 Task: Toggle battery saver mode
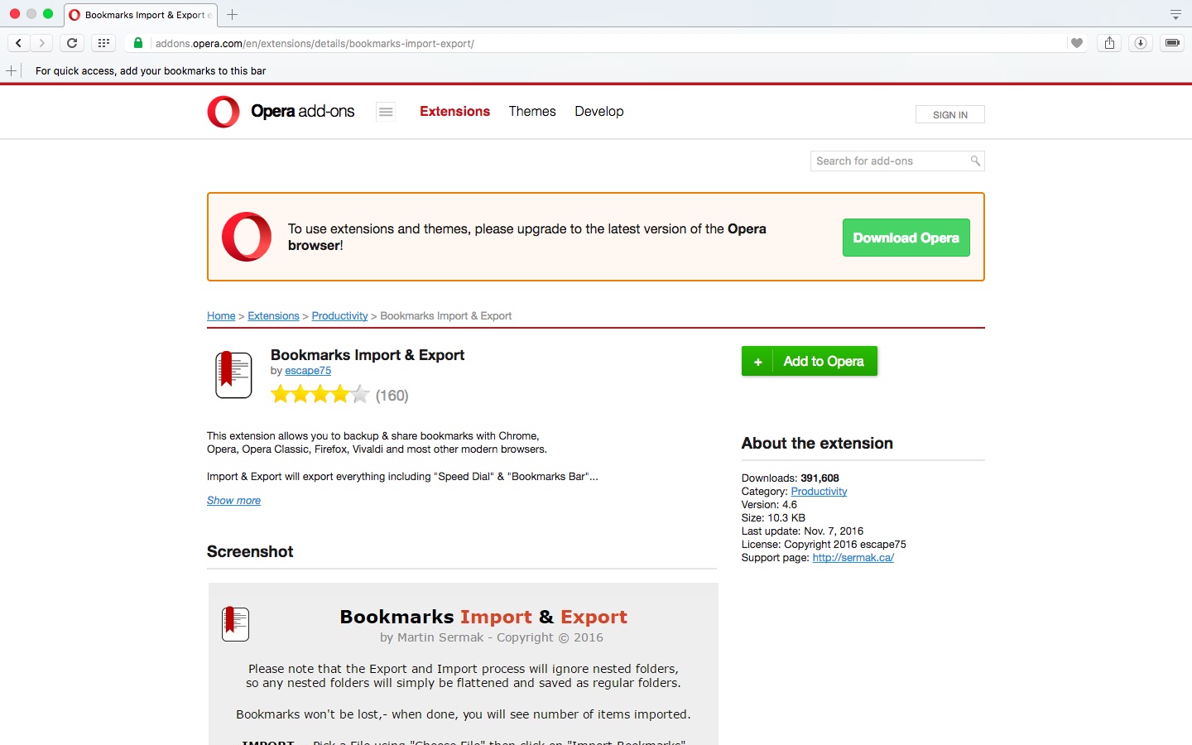click(x=1172, y=43)
